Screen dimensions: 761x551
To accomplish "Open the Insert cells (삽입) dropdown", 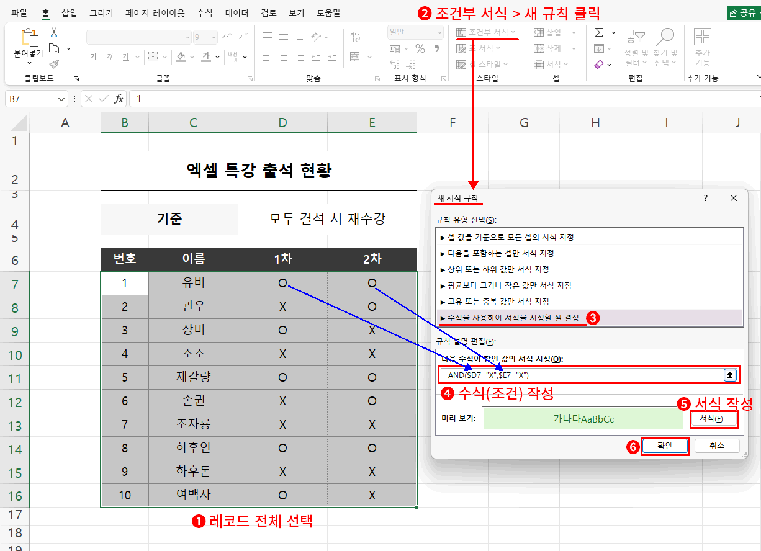I will (554, 32).
